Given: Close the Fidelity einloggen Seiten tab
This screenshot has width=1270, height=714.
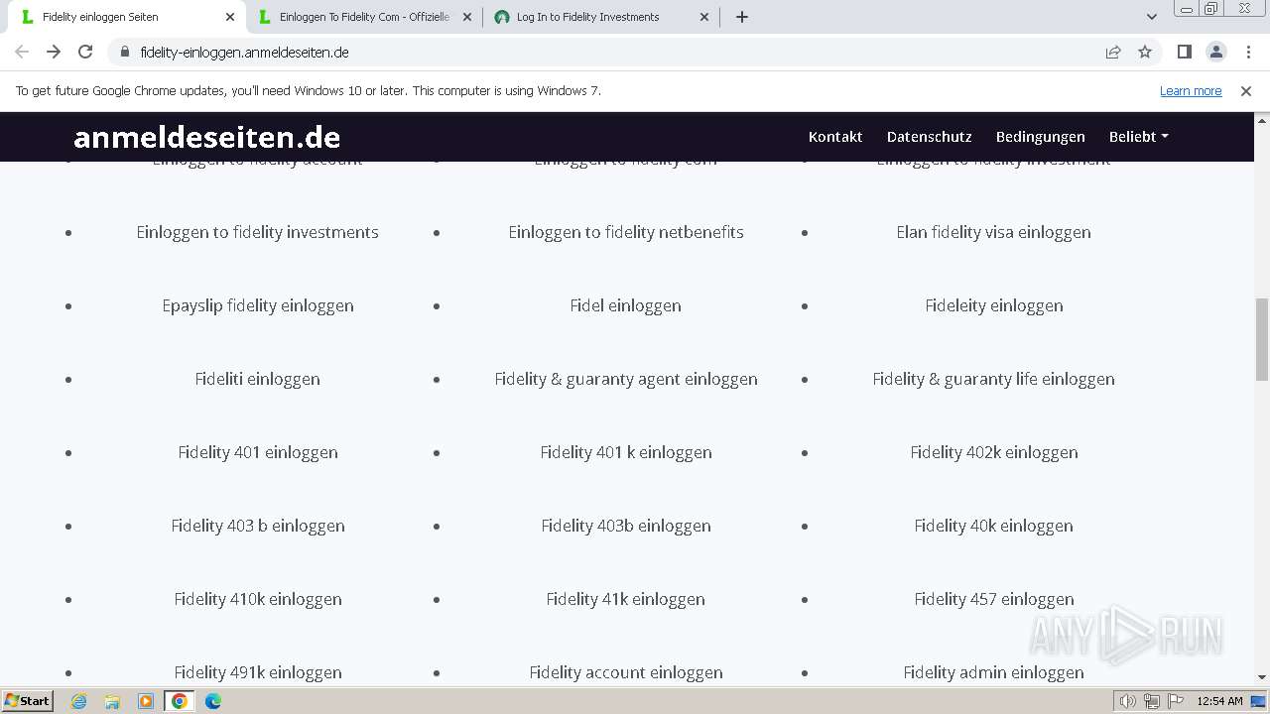Looking at the screenshot, I should 230,17.
